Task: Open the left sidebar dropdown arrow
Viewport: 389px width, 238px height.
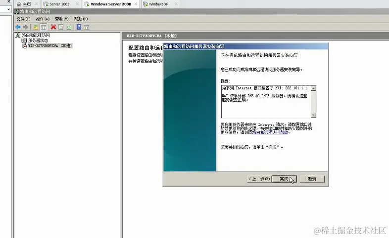Action: [x=9, y=9]
